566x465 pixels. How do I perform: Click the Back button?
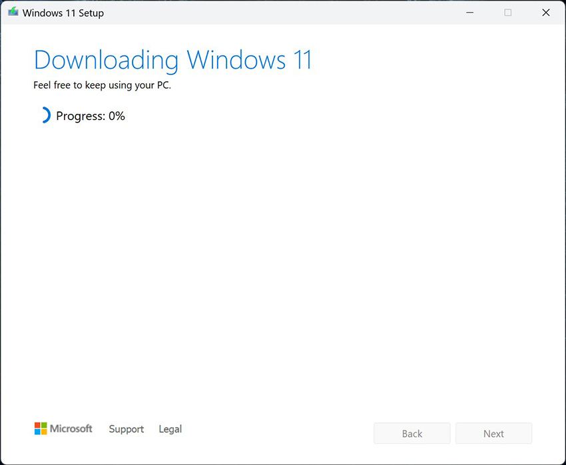click(x=412, y=433)
